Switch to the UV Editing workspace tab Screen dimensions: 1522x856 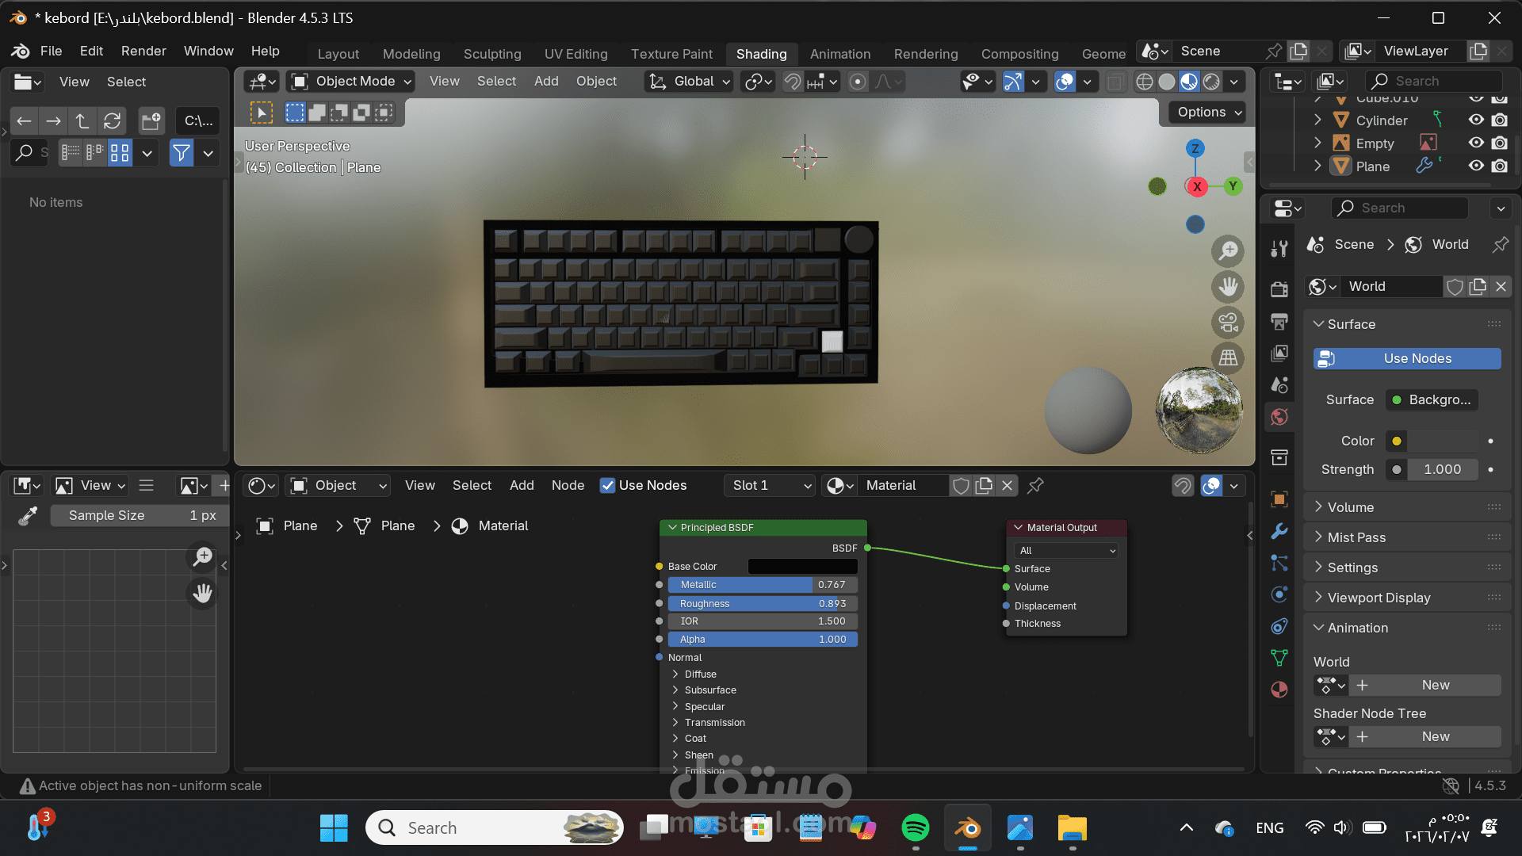576,54
